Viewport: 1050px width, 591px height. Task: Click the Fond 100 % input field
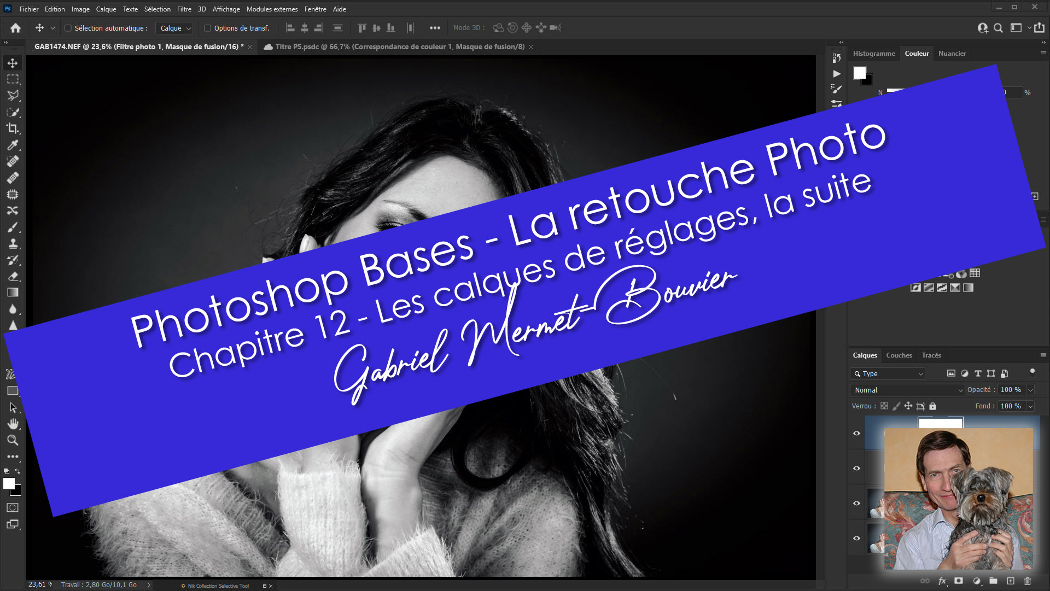pyautogui.click(x=1010, y=406)
